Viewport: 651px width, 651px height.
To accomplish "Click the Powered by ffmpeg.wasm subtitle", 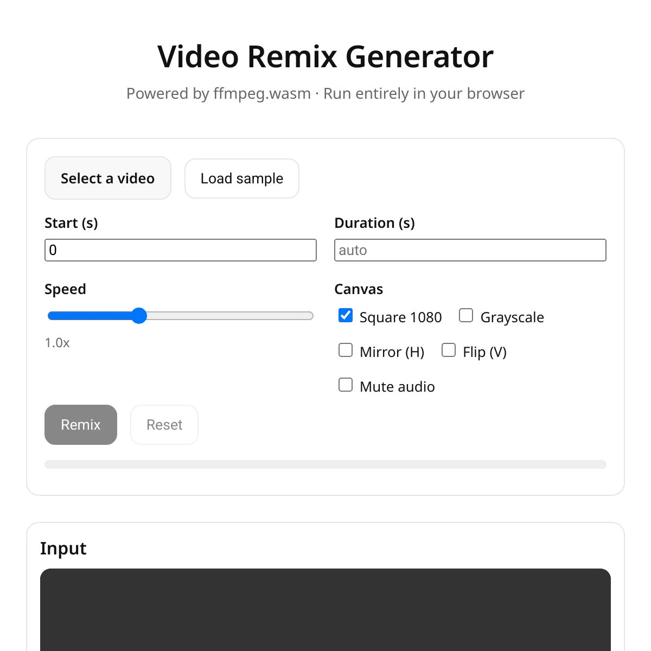I will (325, 93).
